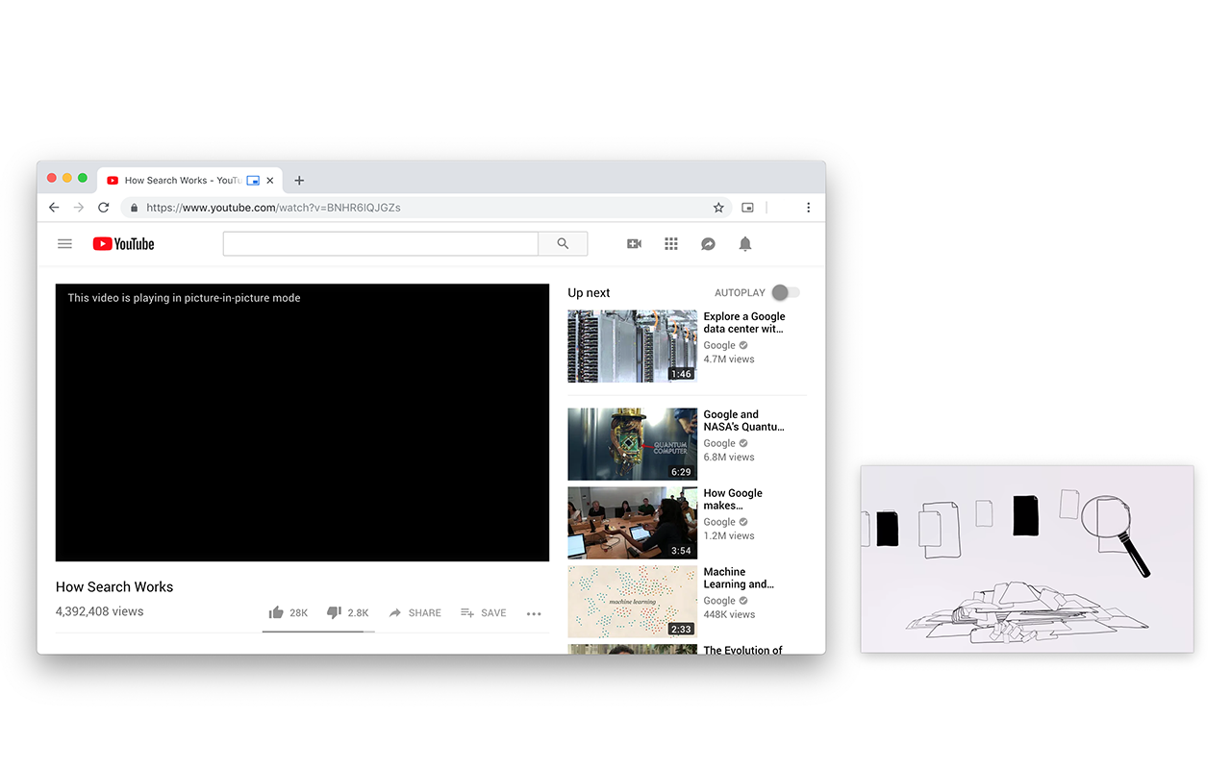The width and height of the screenshot is (1231, 769).
Task: Open Explore a Google data center thumbnail
Action: 633,346
